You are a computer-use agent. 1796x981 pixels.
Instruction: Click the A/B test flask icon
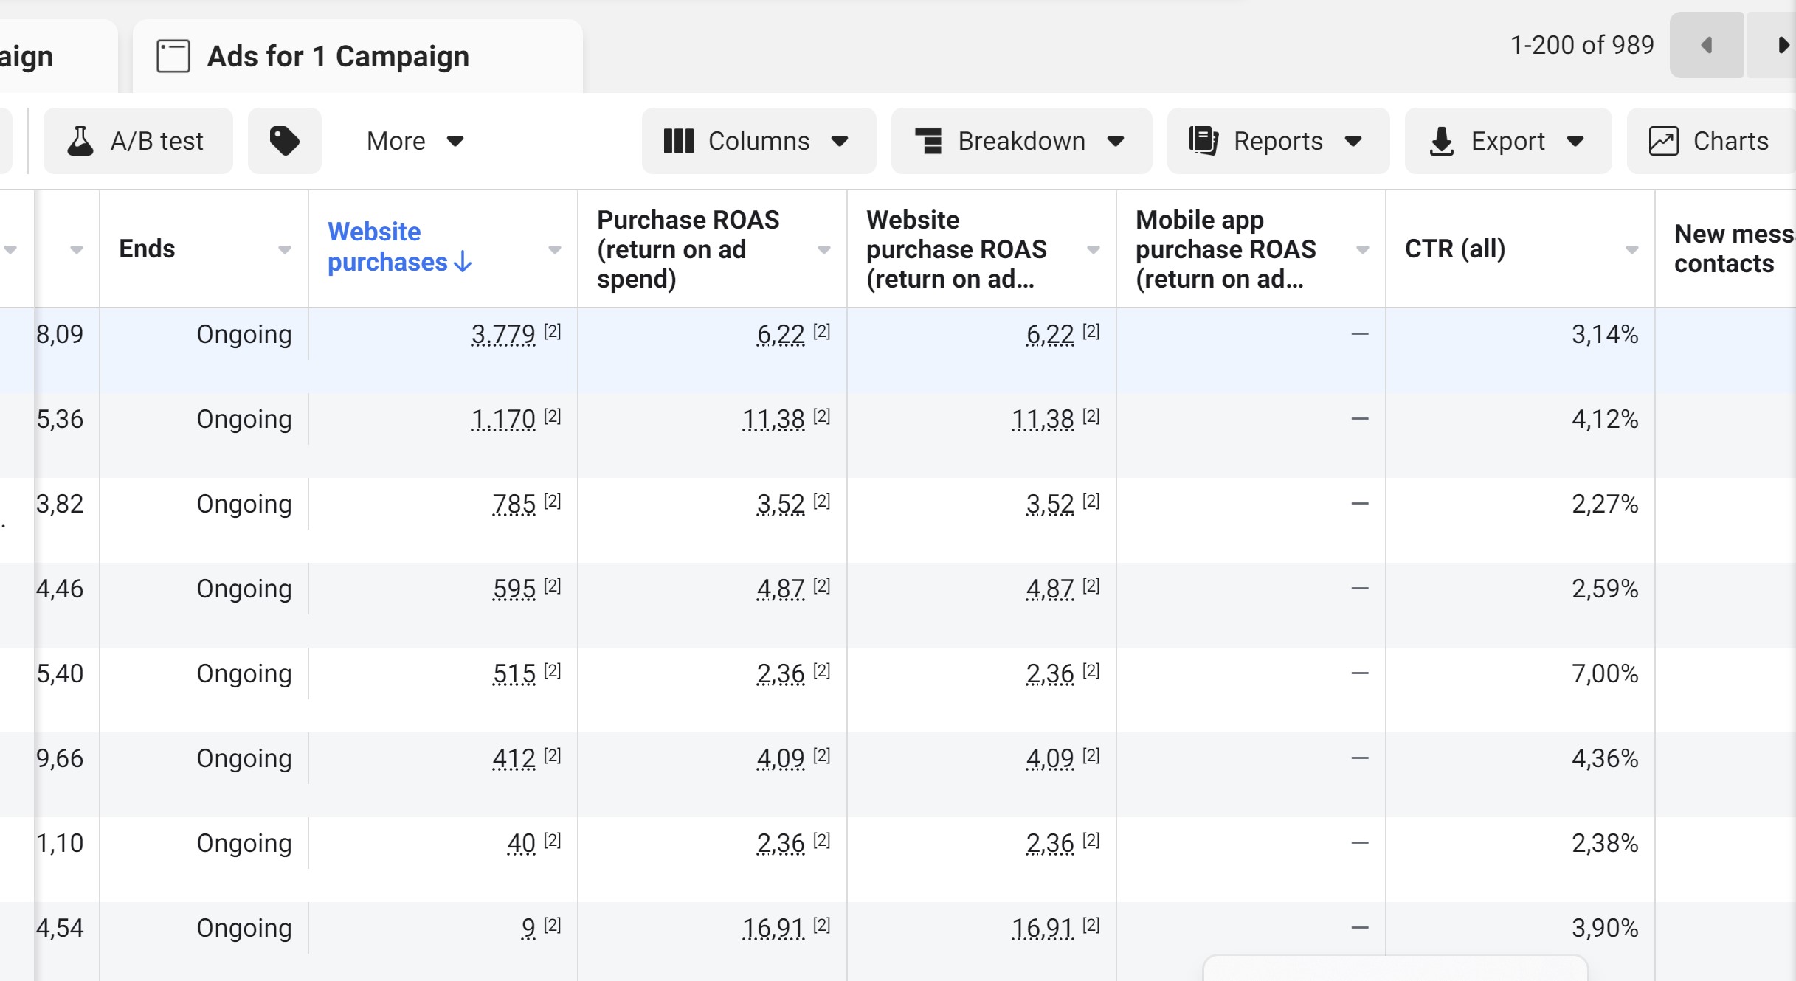click(80, 141)
